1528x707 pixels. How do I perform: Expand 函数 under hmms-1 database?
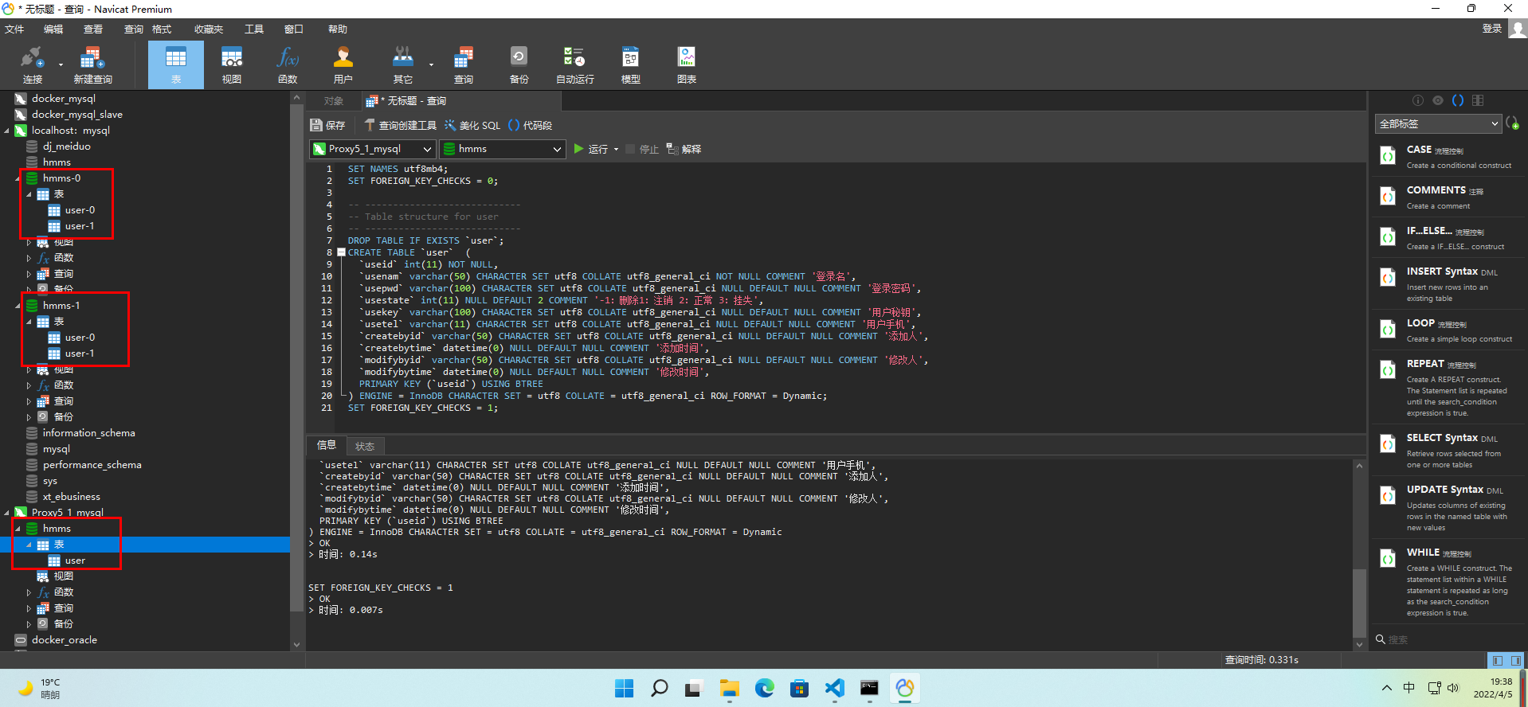click(x=29, y=385)
